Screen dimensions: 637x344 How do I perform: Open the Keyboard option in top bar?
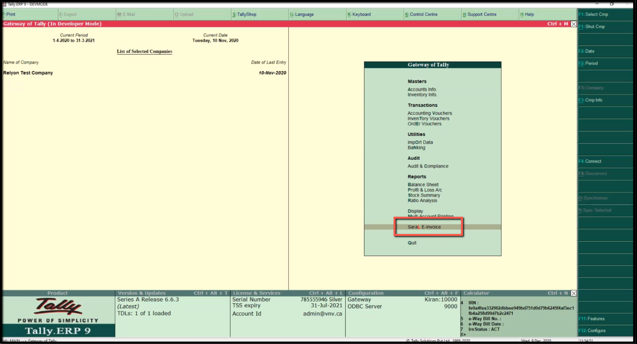click(375, 14)
